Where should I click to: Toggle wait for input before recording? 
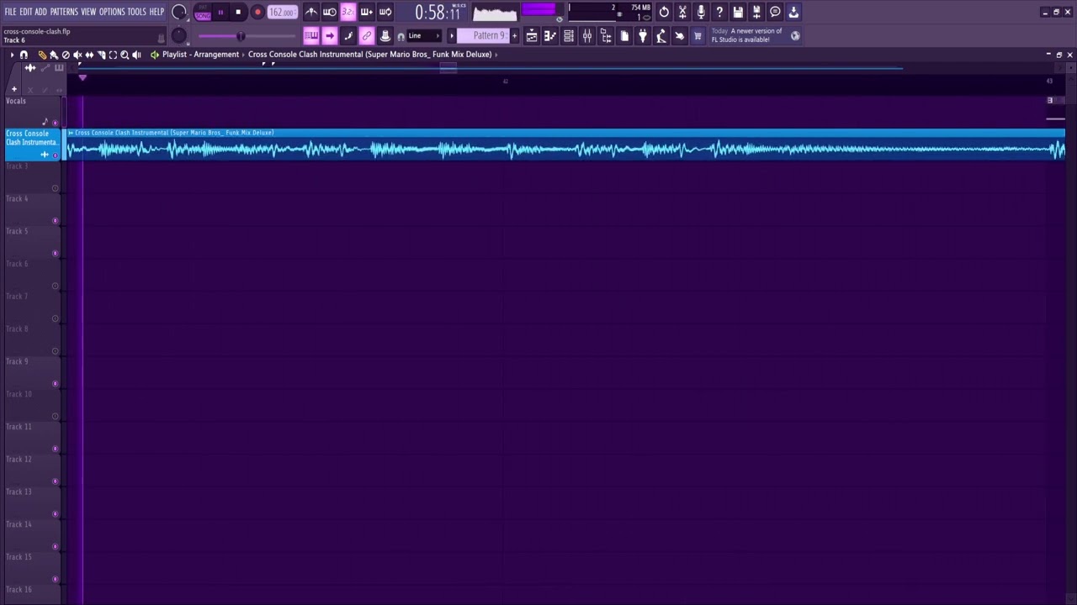click(x=330, y=12)
